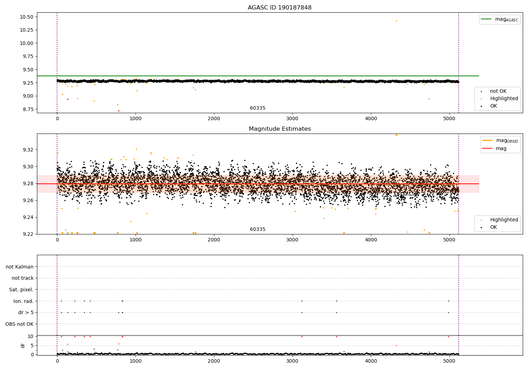Click the '60335' label in top plot
Image resolution: width=528 pixels, height=369 pixels.
(258, 108)
